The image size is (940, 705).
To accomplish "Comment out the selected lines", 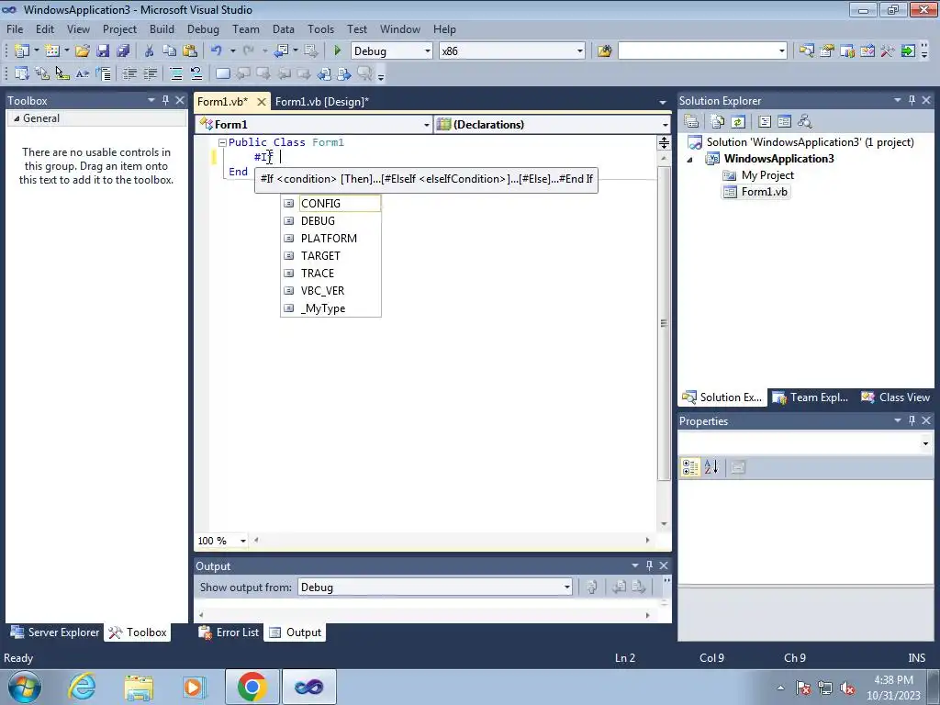I will click(x=175, y=73).
